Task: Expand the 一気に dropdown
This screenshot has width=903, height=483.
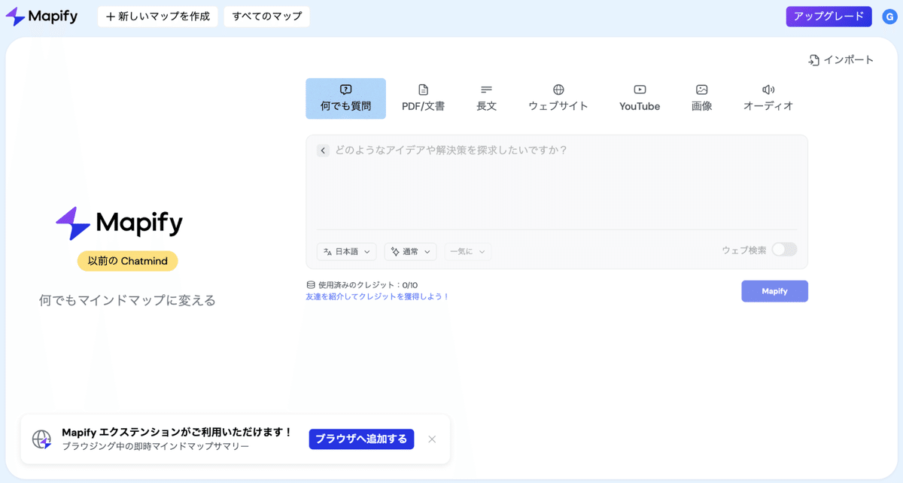Action: pyautogui.click(x=467, y=251)
